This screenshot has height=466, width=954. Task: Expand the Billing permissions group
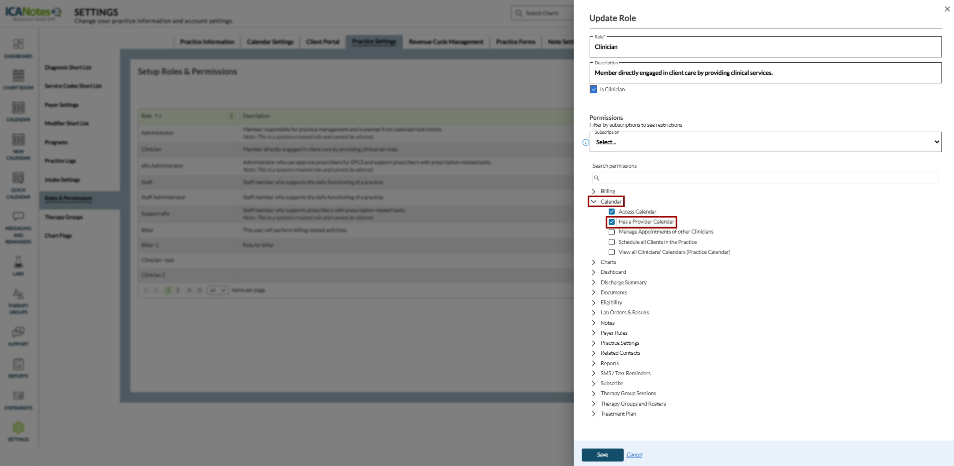tap(594, 191)
